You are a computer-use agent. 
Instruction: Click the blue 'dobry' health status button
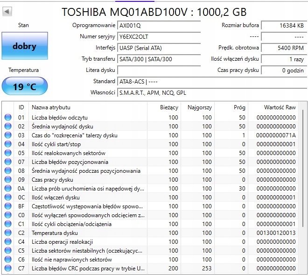tap(24, 46)
